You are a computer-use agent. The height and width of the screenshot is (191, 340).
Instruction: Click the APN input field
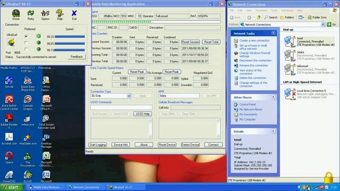click(x=179, y=95)
